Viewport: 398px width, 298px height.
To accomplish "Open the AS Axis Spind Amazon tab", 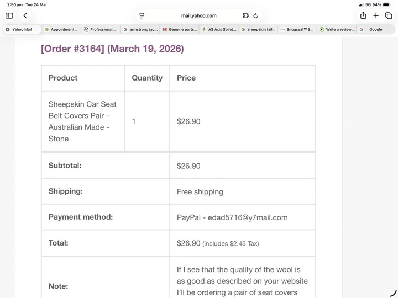I will [219, 29].
